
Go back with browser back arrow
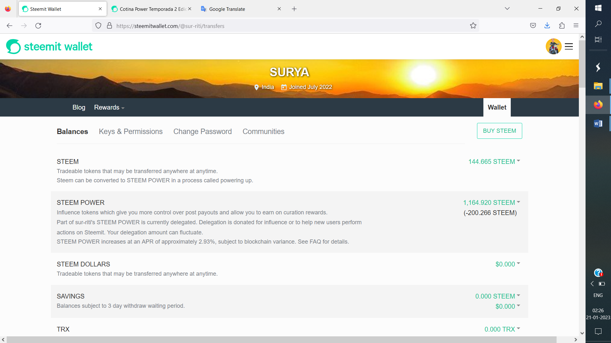pyautogui.click(x=10, y=26)
